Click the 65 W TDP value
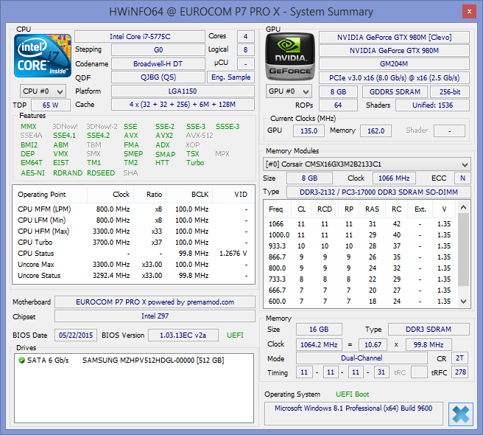Viewport: 483px width, 435px height. point(51,105)
